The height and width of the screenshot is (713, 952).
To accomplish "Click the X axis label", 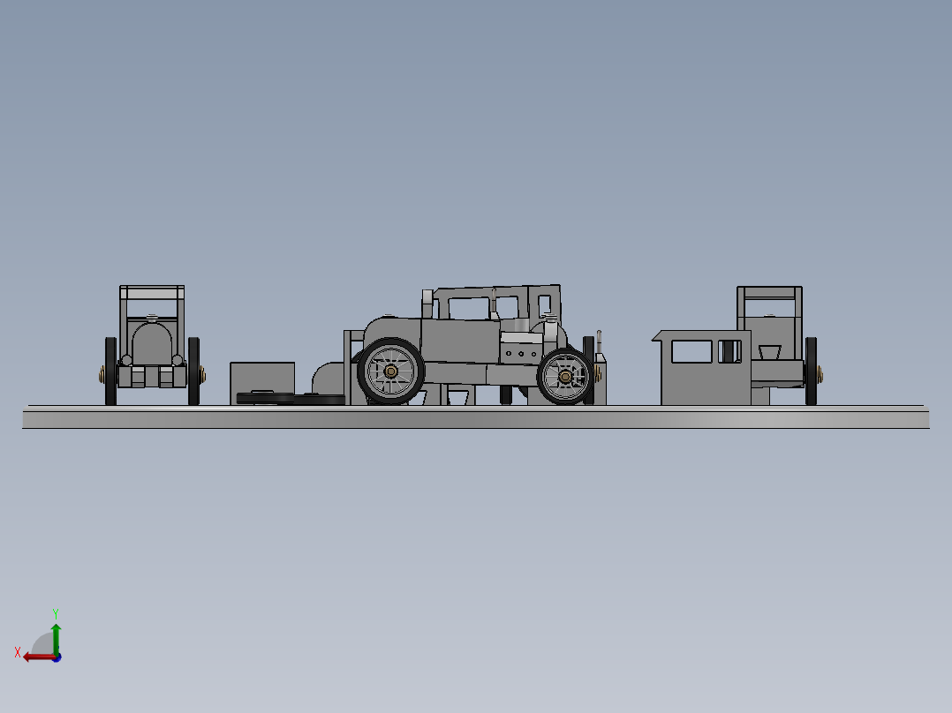I will tap(18, 651).
